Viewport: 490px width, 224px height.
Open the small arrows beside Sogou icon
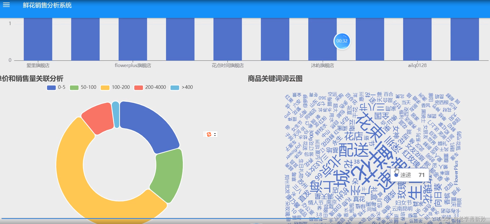coord(215,134)
